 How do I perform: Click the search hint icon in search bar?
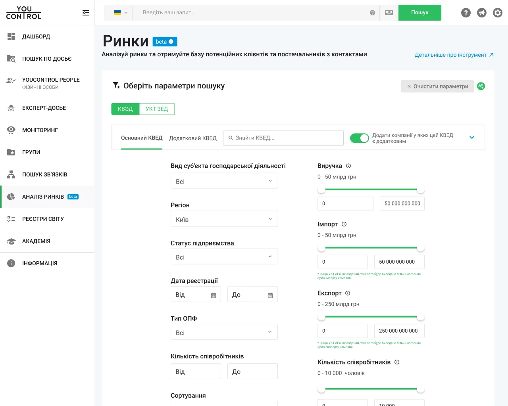(x=372, y=13)
